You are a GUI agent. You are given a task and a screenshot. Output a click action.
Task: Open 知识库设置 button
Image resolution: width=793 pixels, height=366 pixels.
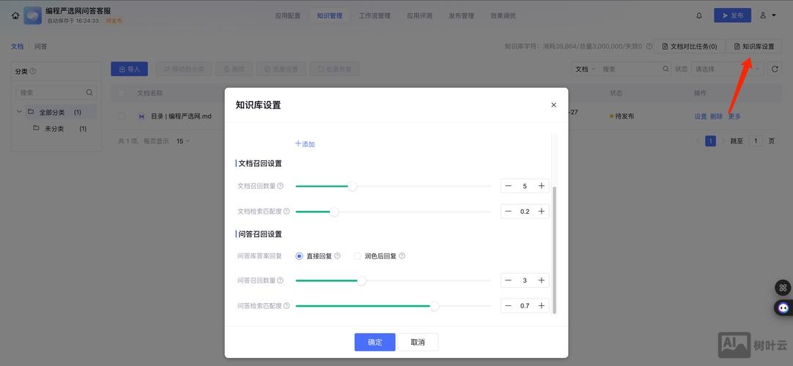(754, 46)
